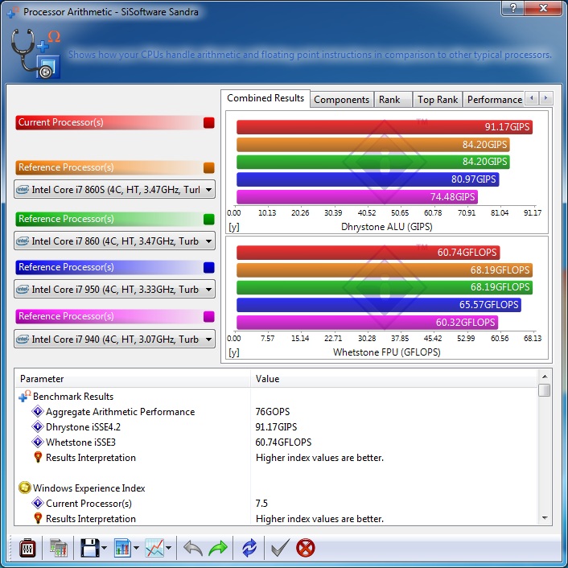Click the blue 65.57GFLOPS Whetstone bar
568x568 pixels.
[x=379, y=305]
